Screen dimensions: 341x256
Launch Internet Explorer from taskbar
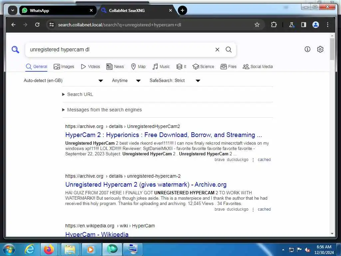click(x=29, y=249)
